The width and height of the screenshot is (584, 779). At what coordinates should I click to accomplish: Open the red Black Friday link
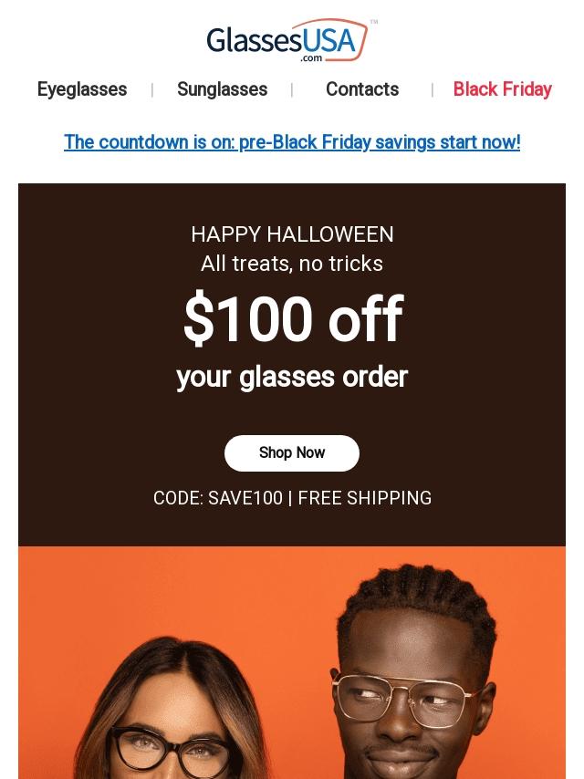[502, 89]
